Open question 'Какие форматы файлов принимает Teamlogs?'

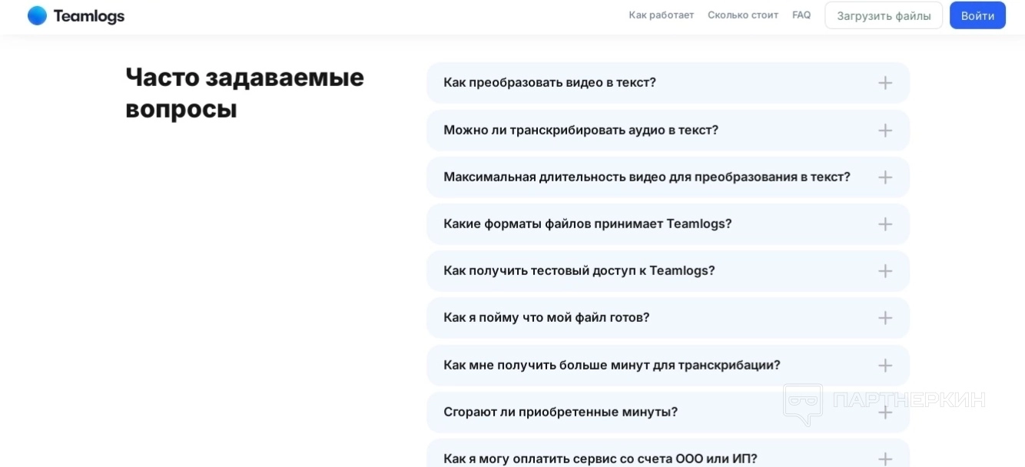pyautogui.click(x=668, y=224)
